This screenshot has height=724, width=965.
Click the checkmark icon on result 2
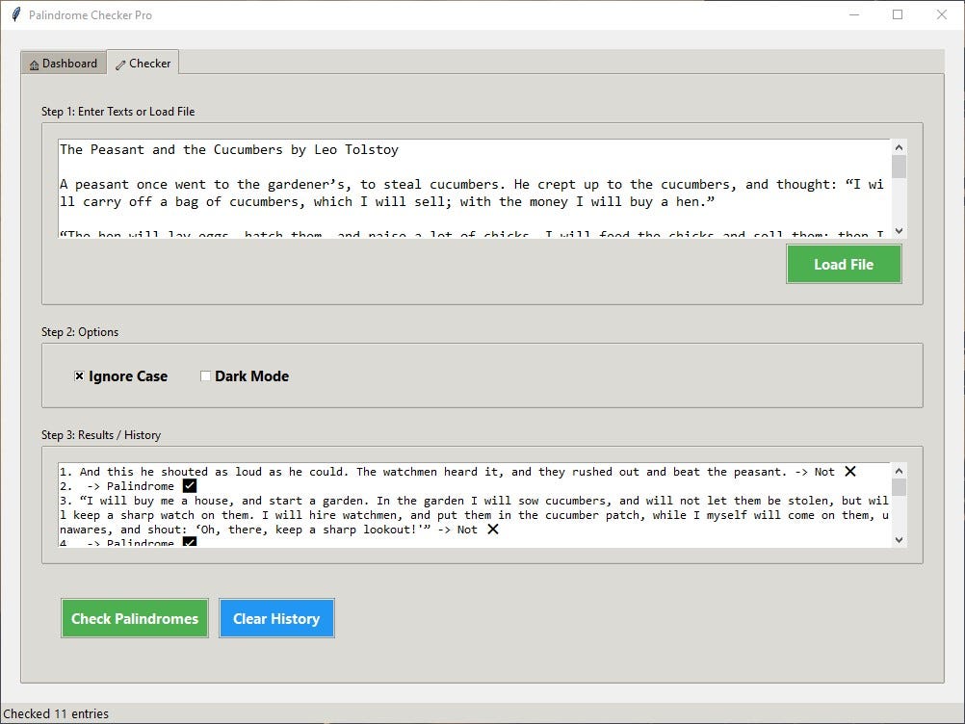[190, 486]
